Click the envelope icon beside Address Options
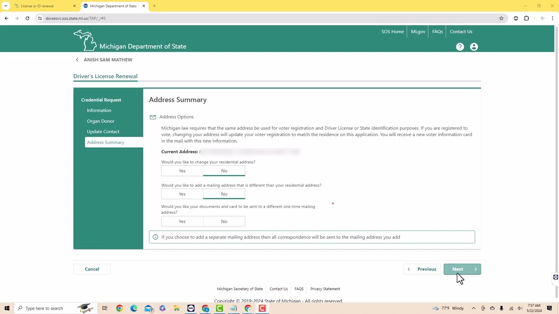The width and height of the screenshot is (559, 314). tap(153, 117)
